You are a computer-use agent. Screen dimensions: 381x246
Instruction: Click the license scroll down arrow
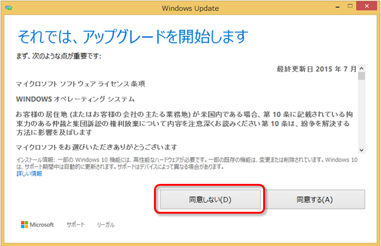point(362,150)
